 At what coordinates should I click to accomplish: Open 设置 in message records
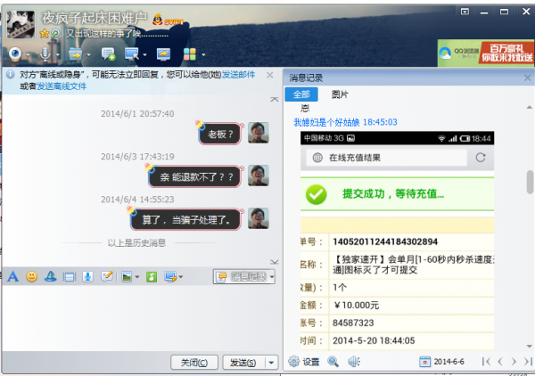pyautogui.click(x=304, y=362)
